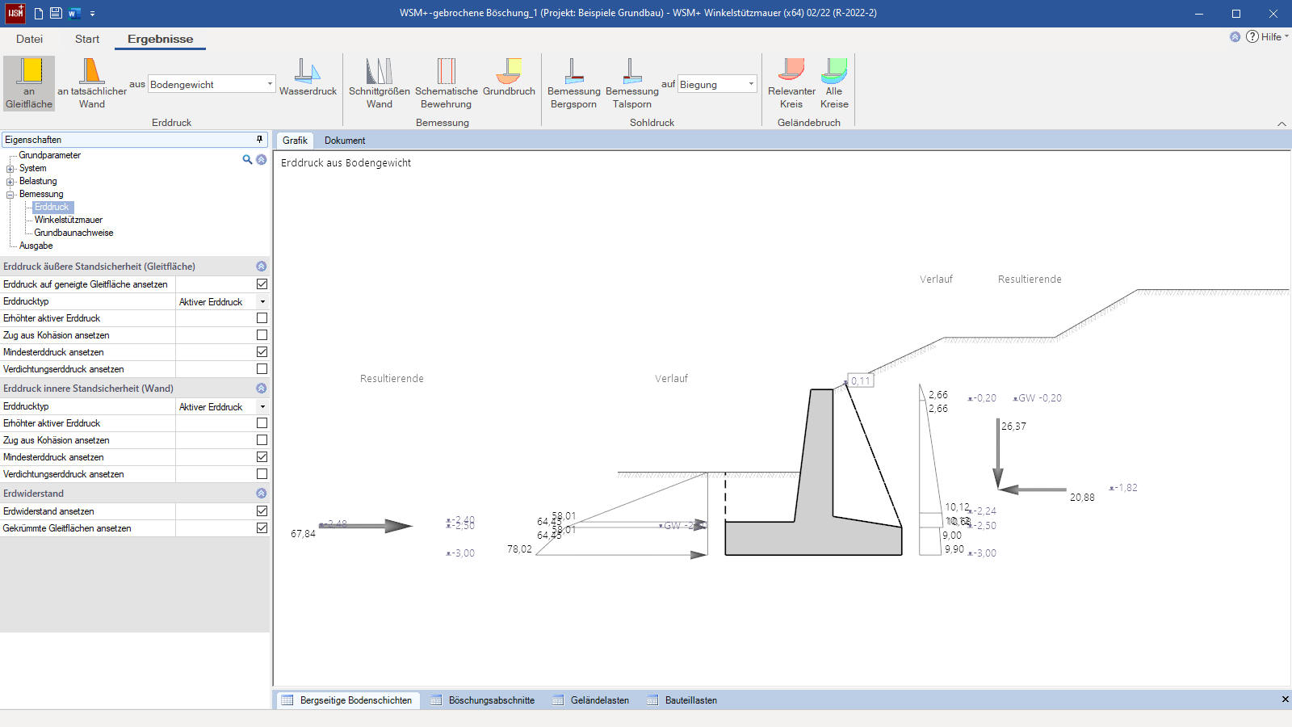This screenshot has height=727, width=1292.
Task: Open Schnittgrößen Wand view
Action: tap(379, 83)
